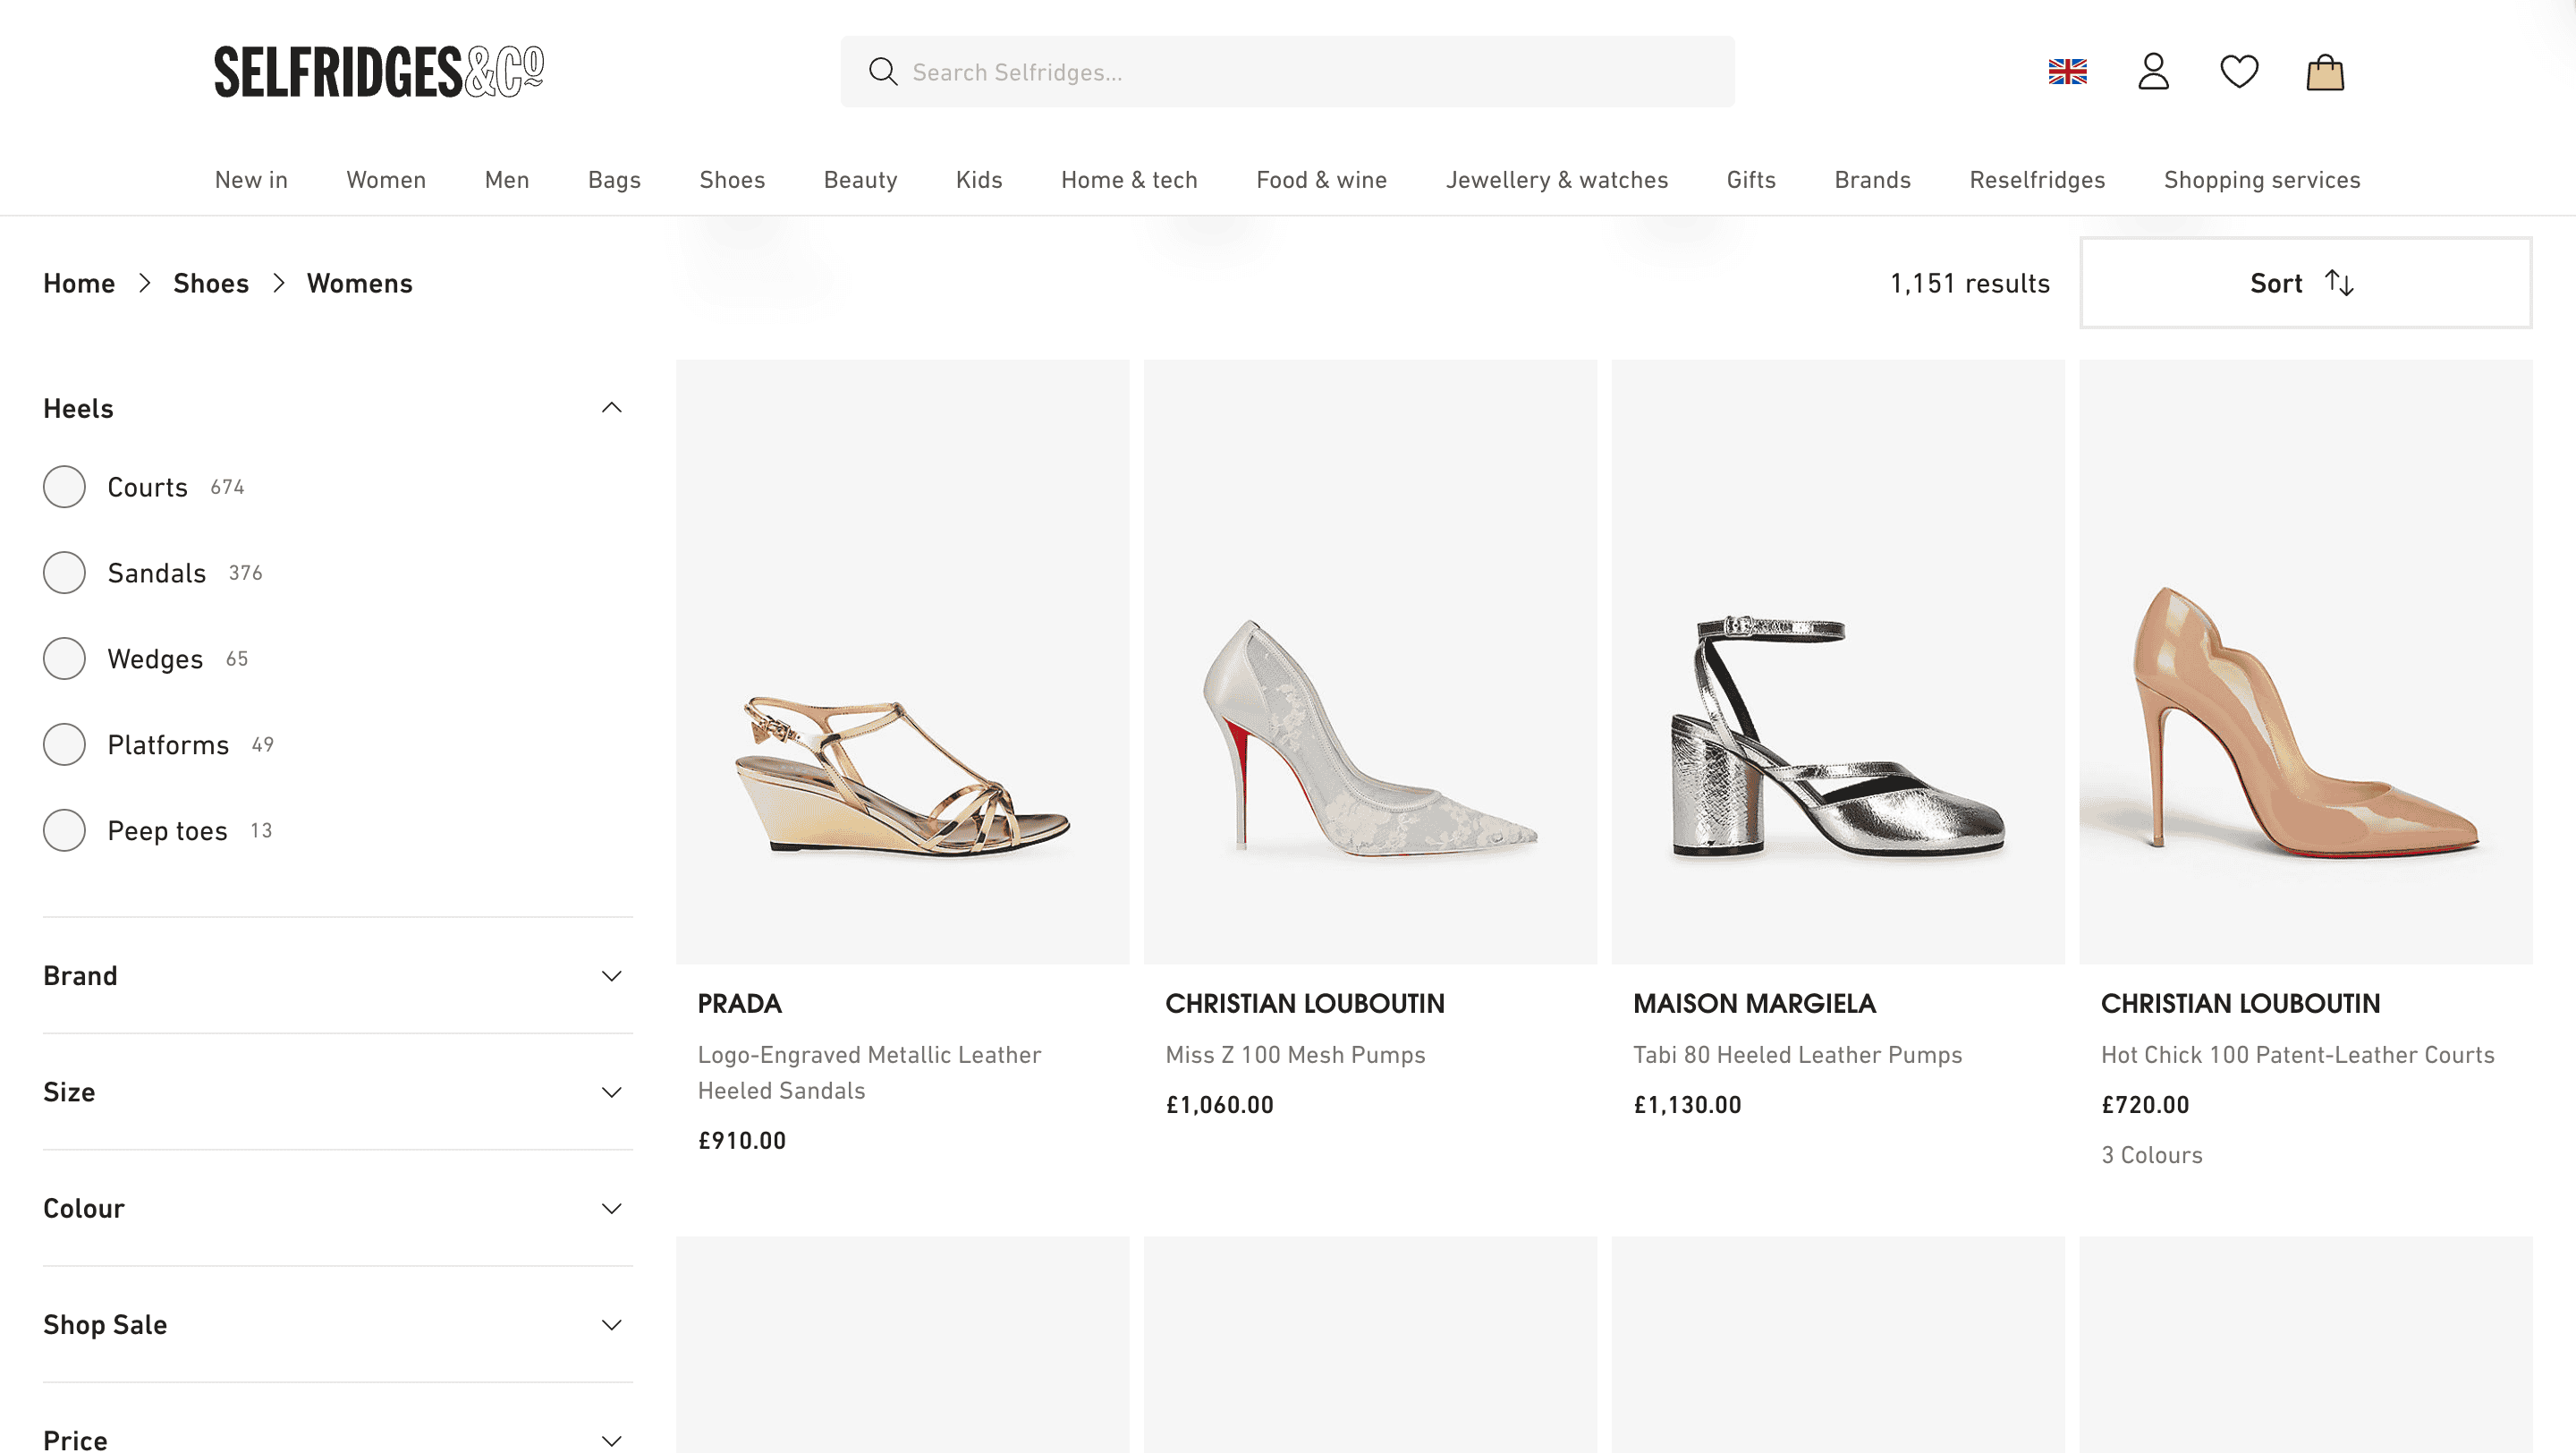Open the Bags navigation menu

tap(614, 180)
